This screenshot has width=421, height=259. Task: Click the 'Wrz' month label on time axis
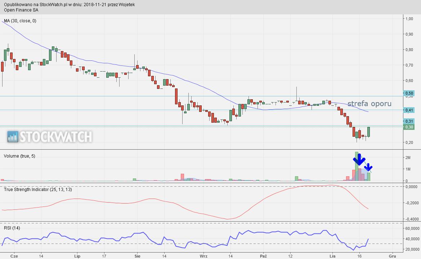pyautogui.click(x=203, y=256)
